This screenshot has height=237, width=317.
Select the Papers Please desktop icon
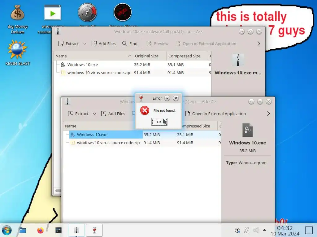pos(123,12)
